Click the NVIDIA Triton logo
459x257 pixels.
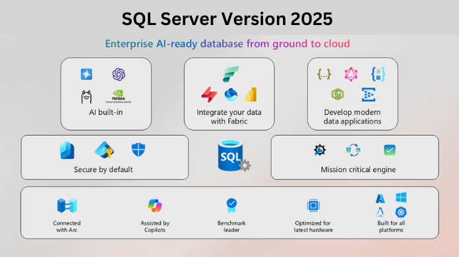118,96
